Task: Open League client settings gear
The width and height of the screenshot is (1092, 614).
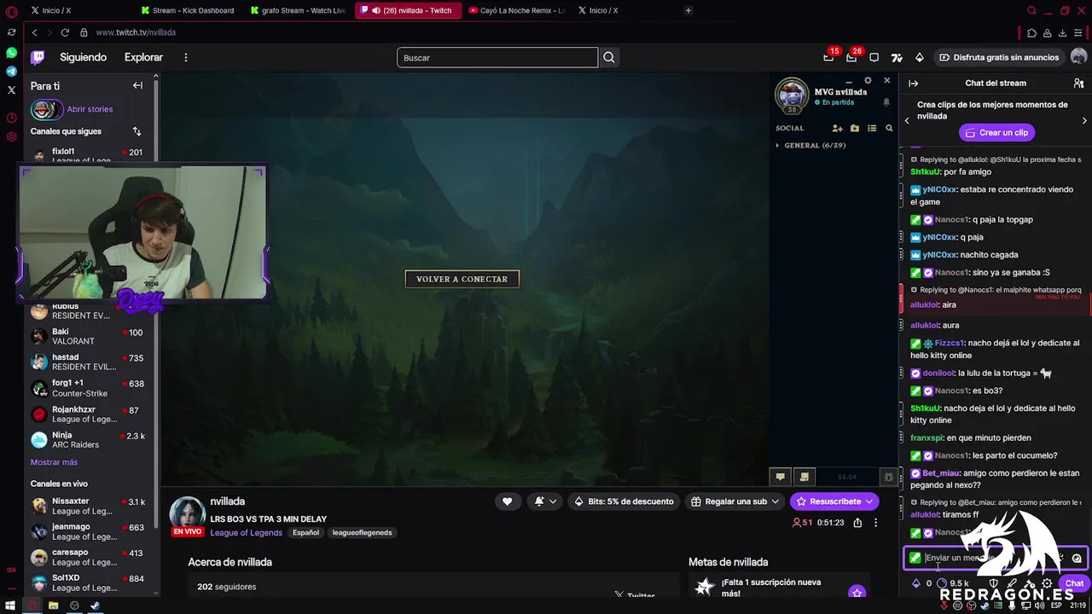Action: coord(868,80)
